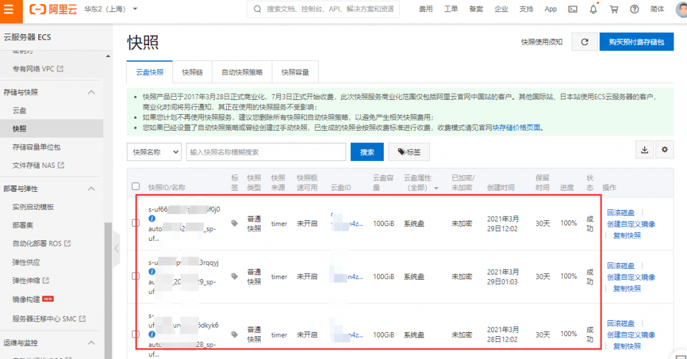Collapse the 存储与快照 sidebar section
687x359 pixels.
pos(92,92)
